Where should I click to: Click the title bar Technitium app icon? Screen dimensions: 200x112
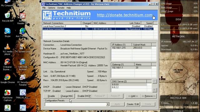click(43, 4)
